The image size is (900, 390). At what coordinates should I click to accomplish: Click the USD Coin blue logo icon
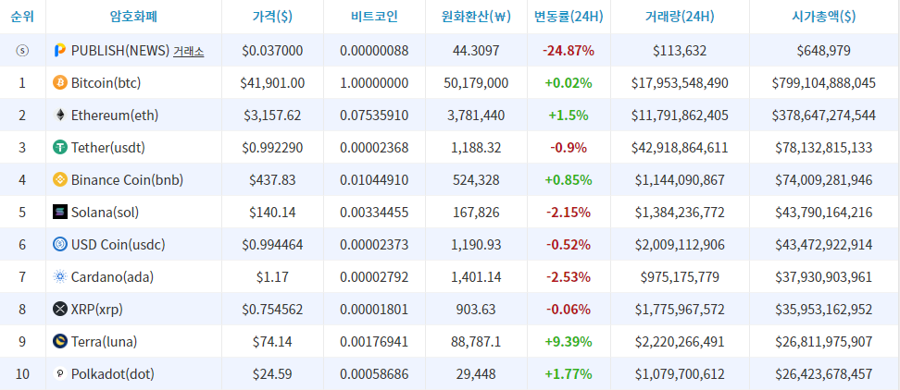tap(59, 245)
